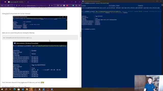Click the 'Getting back to PowerShell' paragraph

16,14
